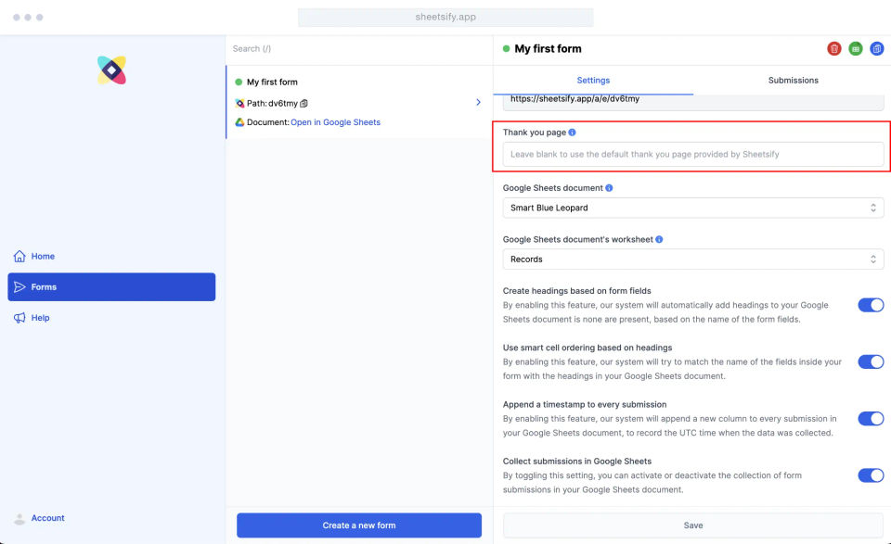Copy the form path dv6tmy

tap(304, 103)
